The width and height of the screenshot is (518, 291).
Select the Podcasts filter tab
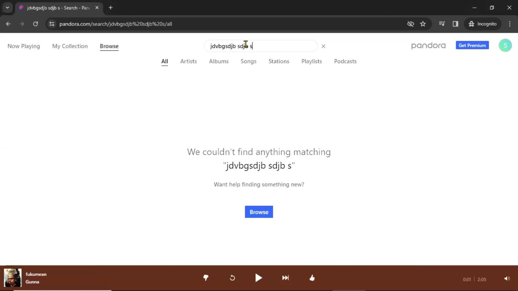(345, 61)
